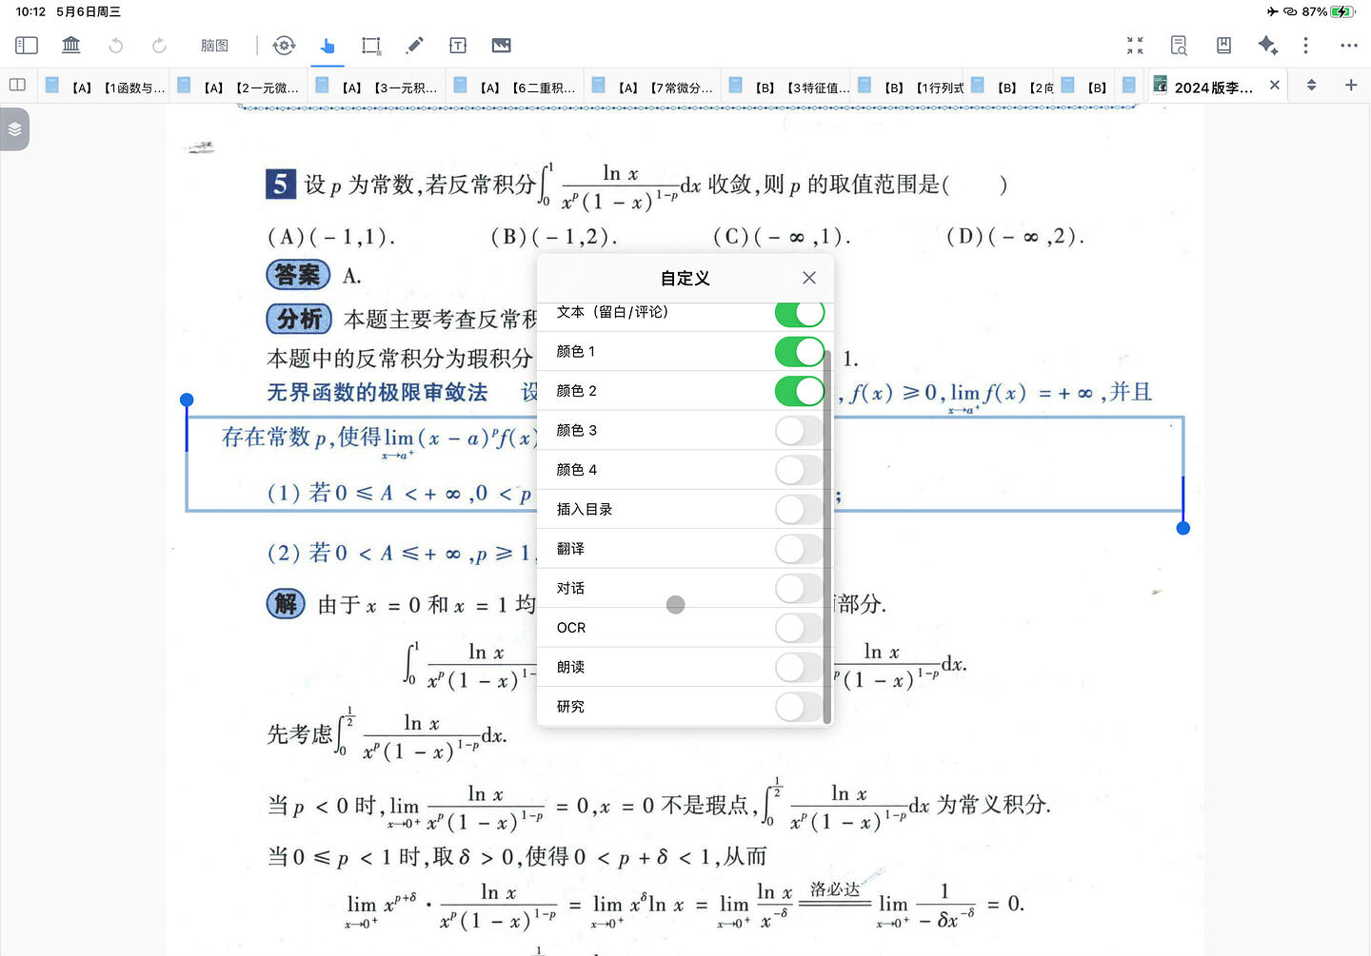Open the layers panel button at left edge
The image size is (1371, 956).
point(14,129)
